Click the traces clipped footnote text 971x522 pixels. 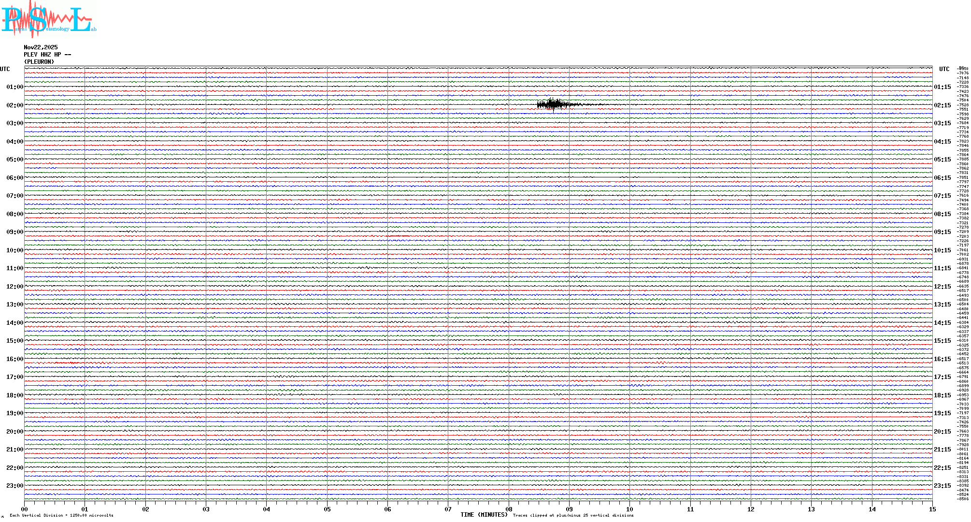click(x=573, y=515)
